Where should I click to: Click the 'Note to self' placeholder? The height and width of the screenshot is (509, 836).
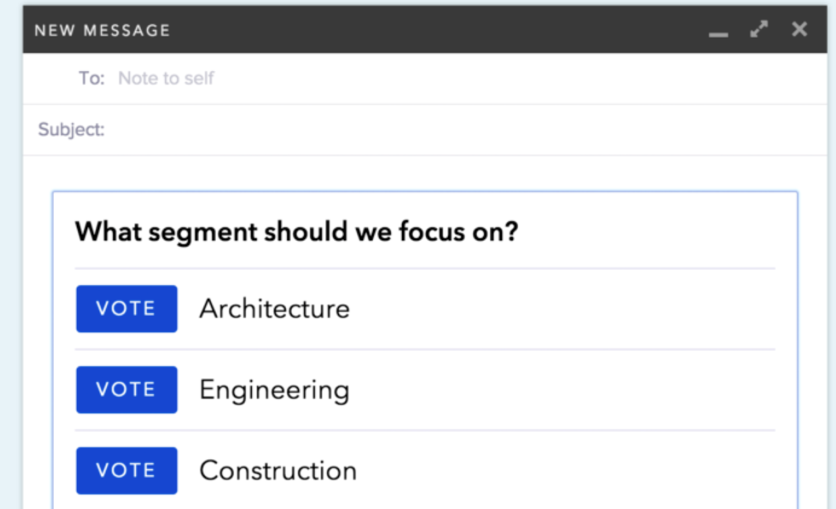coord(166,78)
